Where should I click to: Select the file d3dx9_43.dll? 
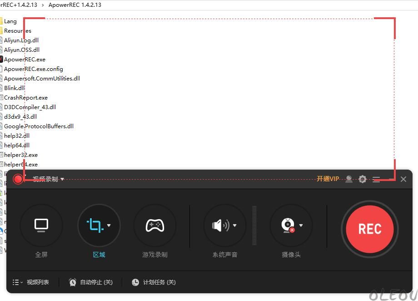pyautogui.click(x=20, y=116)
